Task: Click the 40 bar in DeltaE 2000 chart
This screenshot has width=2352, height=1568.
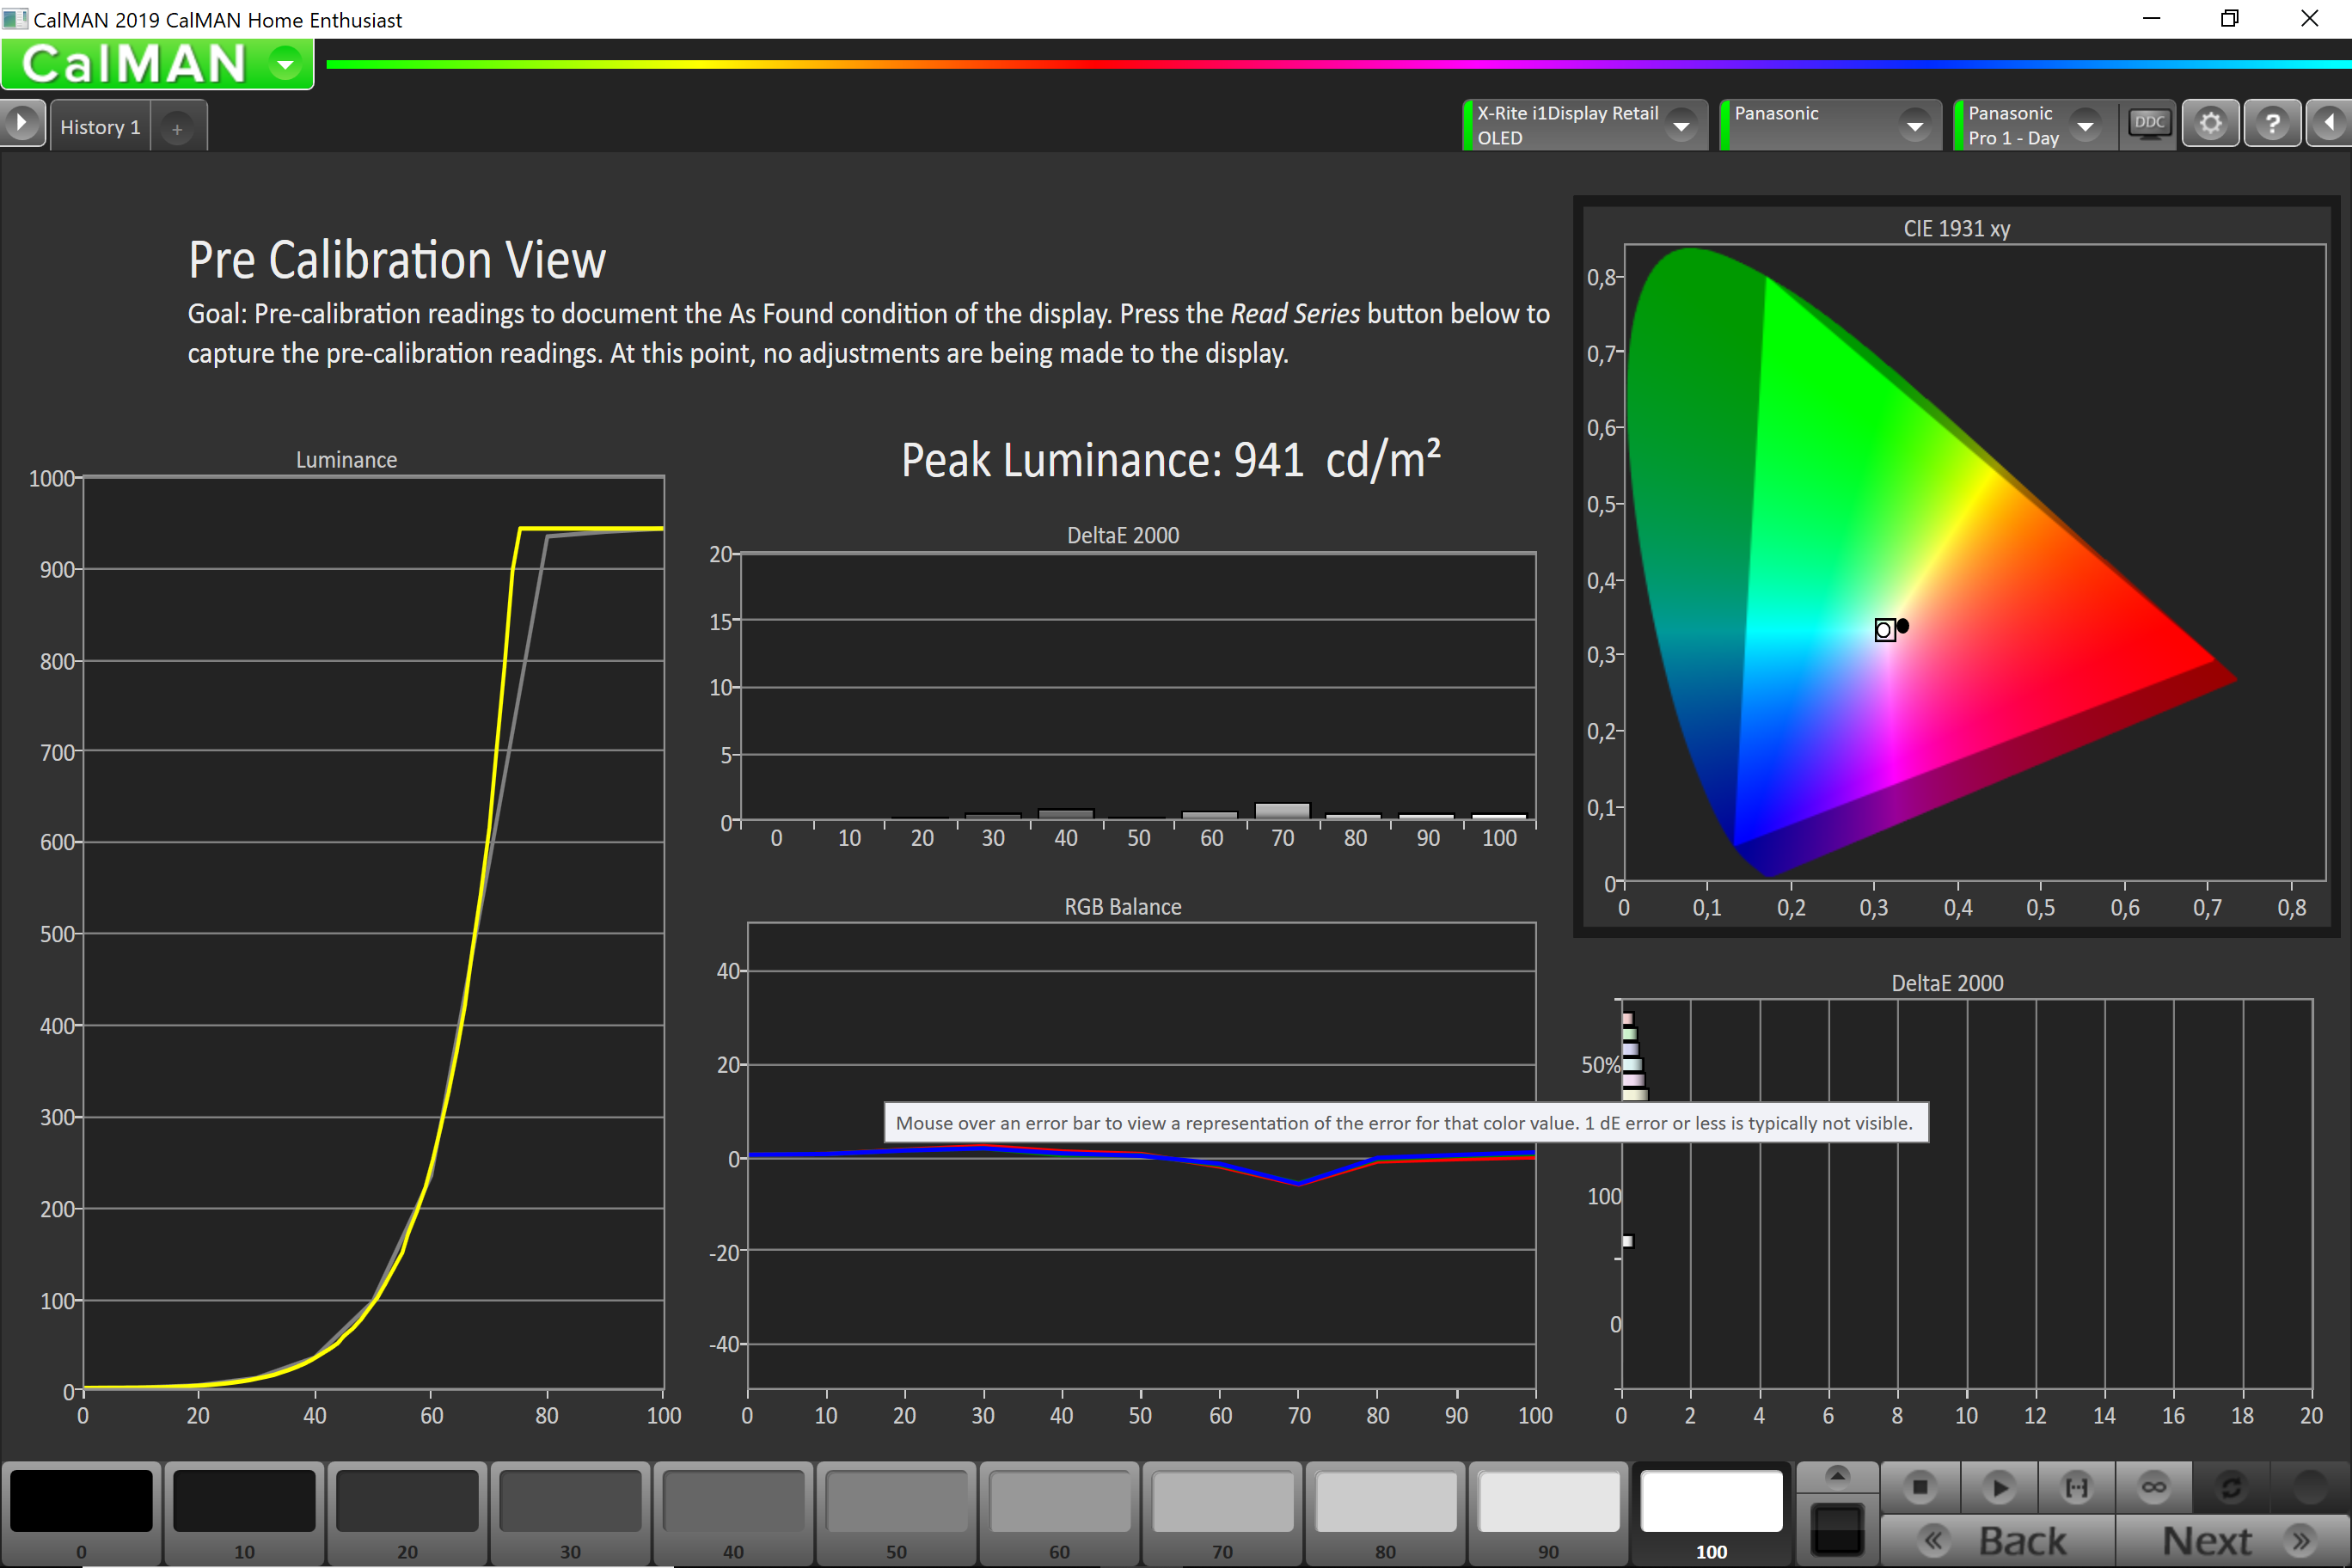Action: tap(1066, 814)
